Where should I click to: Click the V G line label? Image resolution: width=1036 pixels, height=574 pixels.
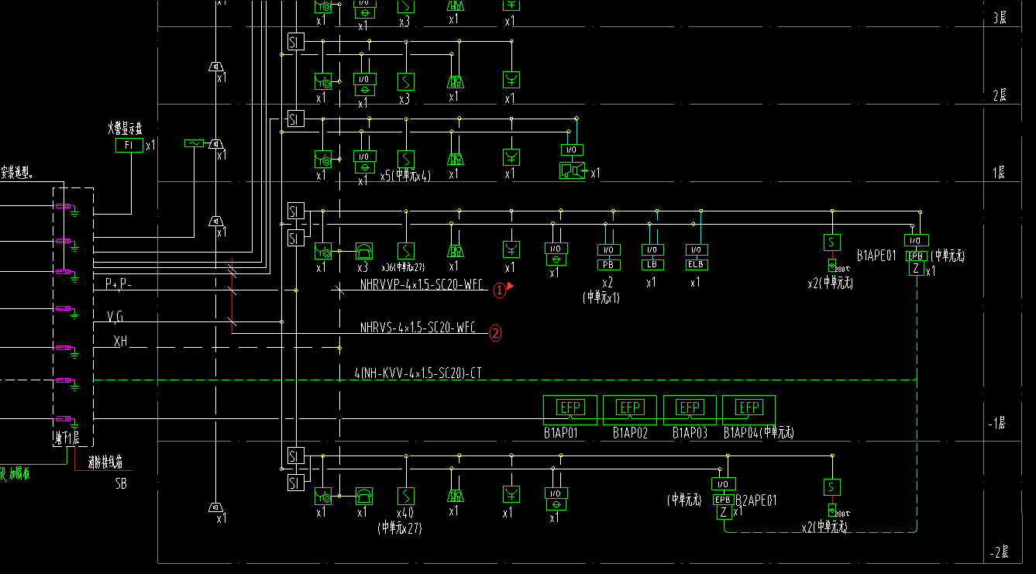point(115,317)
